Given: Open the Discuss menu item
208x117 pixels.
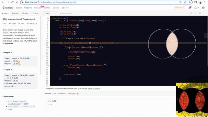Looking at the screenshot, I should [x=56, y=8].
